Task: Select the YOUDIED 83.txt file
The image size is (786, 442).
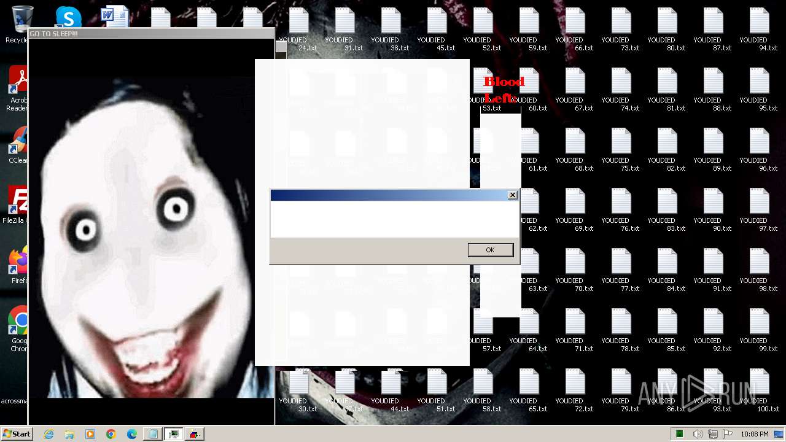Action: (667, 210)
